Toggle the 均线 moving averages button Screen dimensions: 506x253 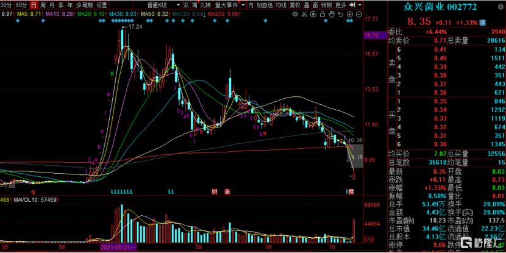tap(281, 5)
